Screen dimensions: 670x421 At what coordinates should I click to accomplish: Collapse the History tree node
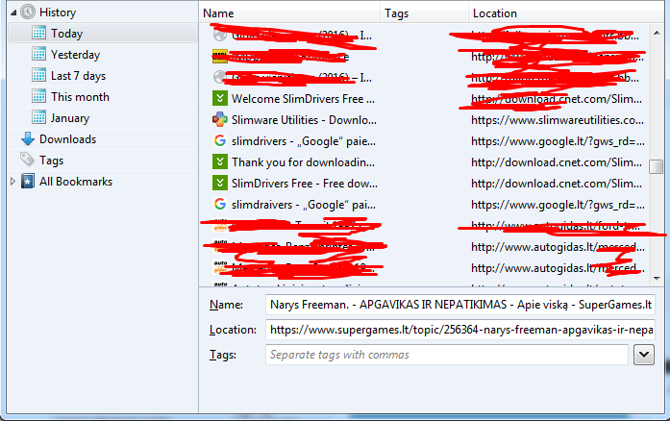pos(13,12)
